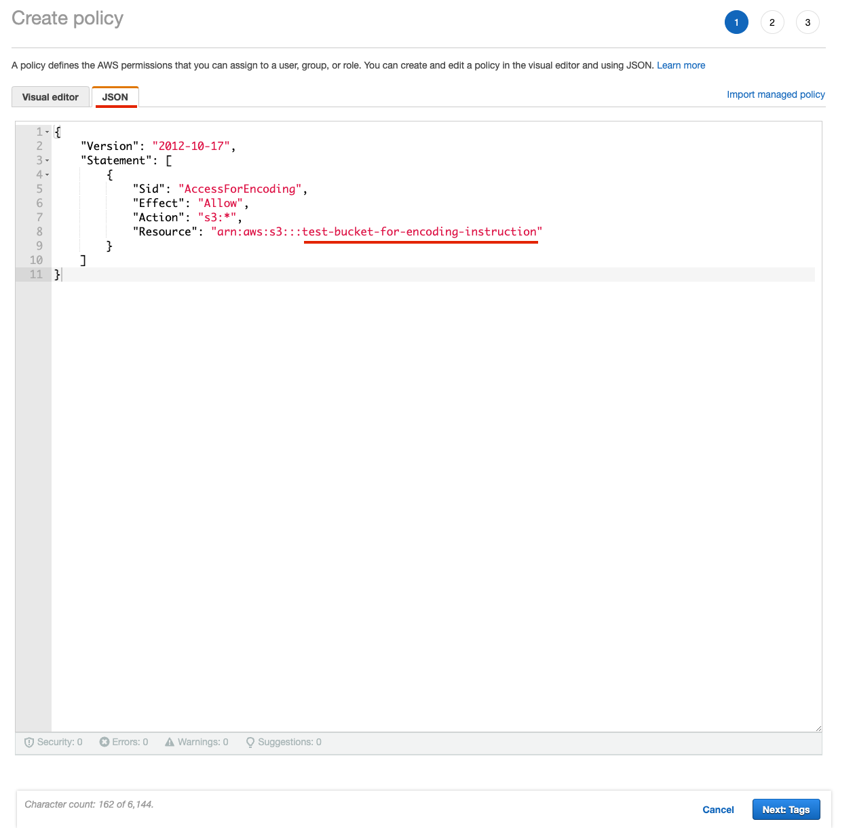Click the Security shield icon
The height and width of the screenshot is (828, 855).
point(29,742)
